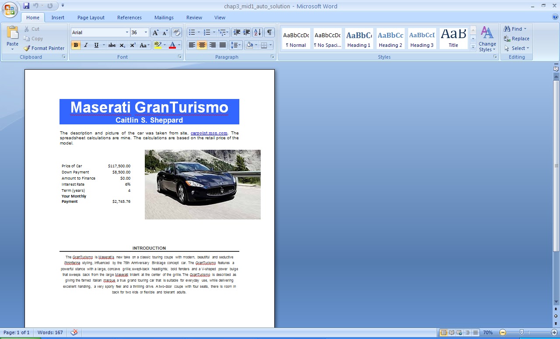This screenshot has height=339, width=560.
Task: Open the Office Button menu
Action: pos(10,9)
